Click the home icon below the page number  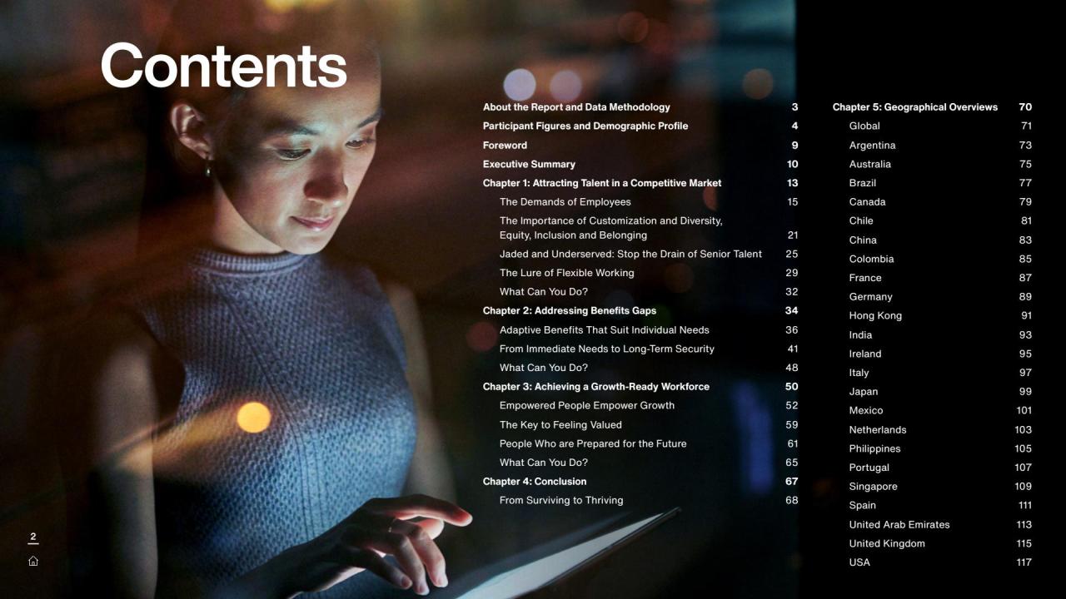click(33, 561)
